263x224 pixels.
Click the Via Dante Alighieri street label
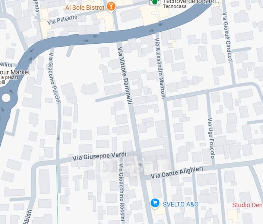pos(177,172)
